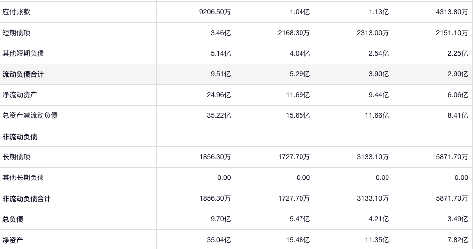
Task: Select the 短期债项 row label
Action: (x=16, y=33)
